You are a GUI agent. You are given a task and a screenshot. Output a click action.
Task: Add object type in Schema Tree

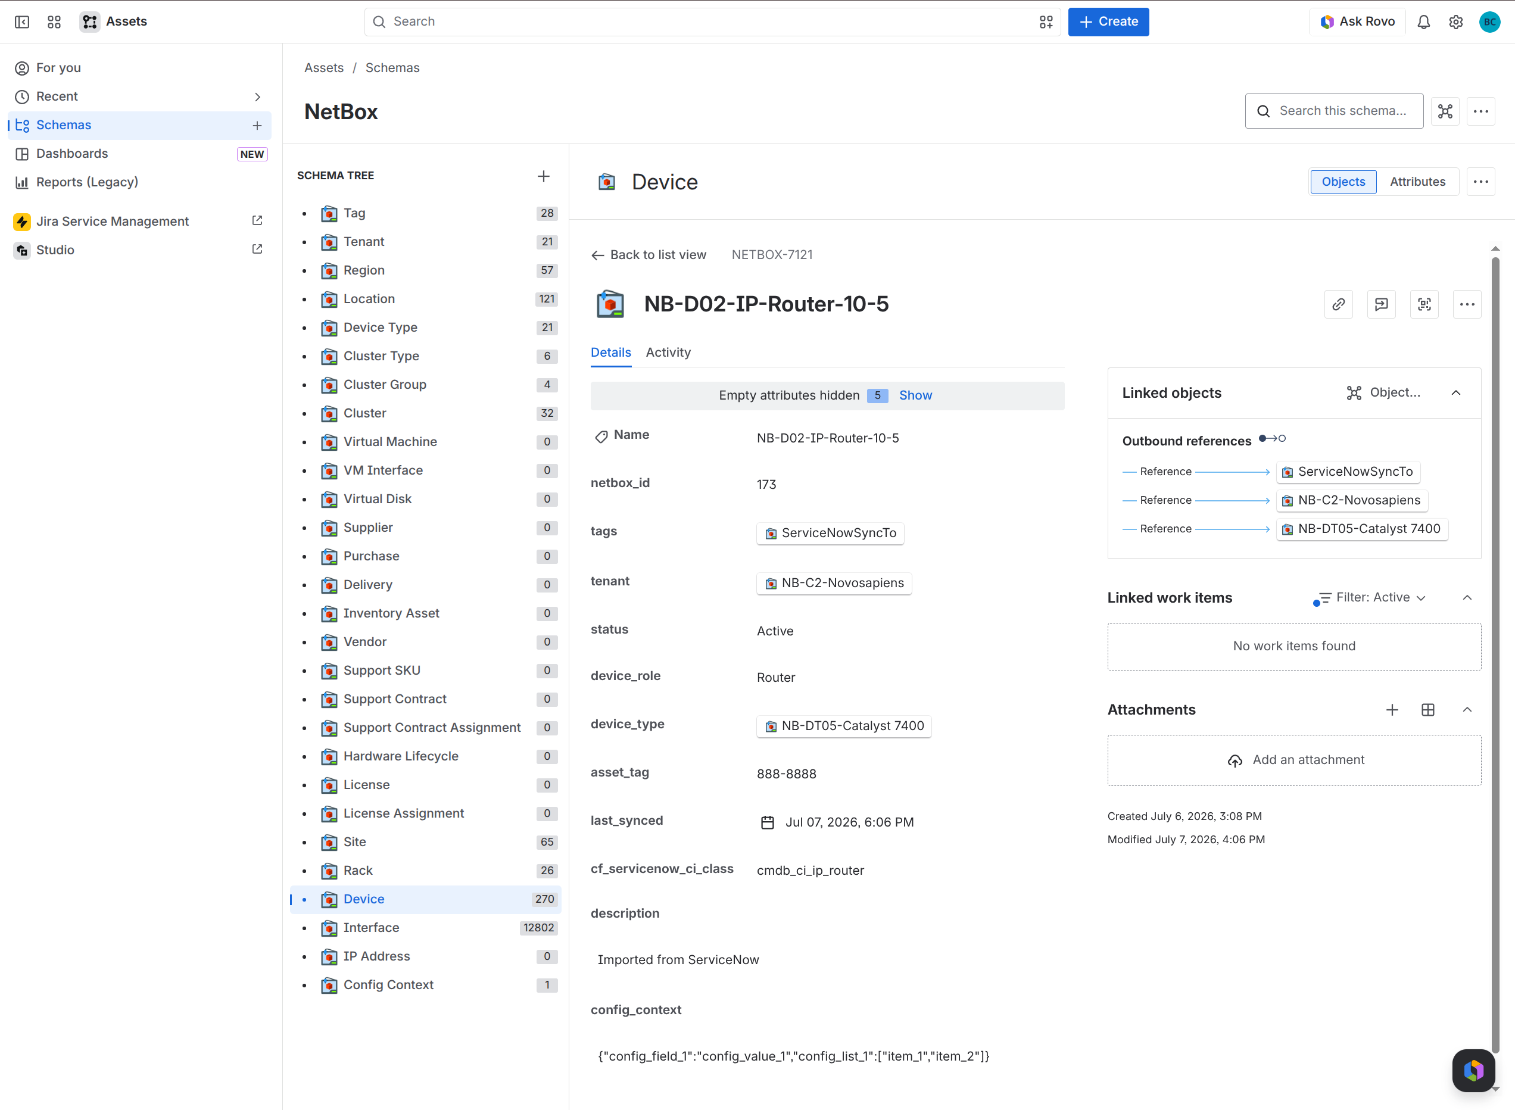[x=544, y=176]
